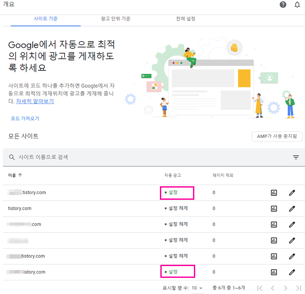Click the ascending sort arrow next to 이름

(x=20, y=175)
